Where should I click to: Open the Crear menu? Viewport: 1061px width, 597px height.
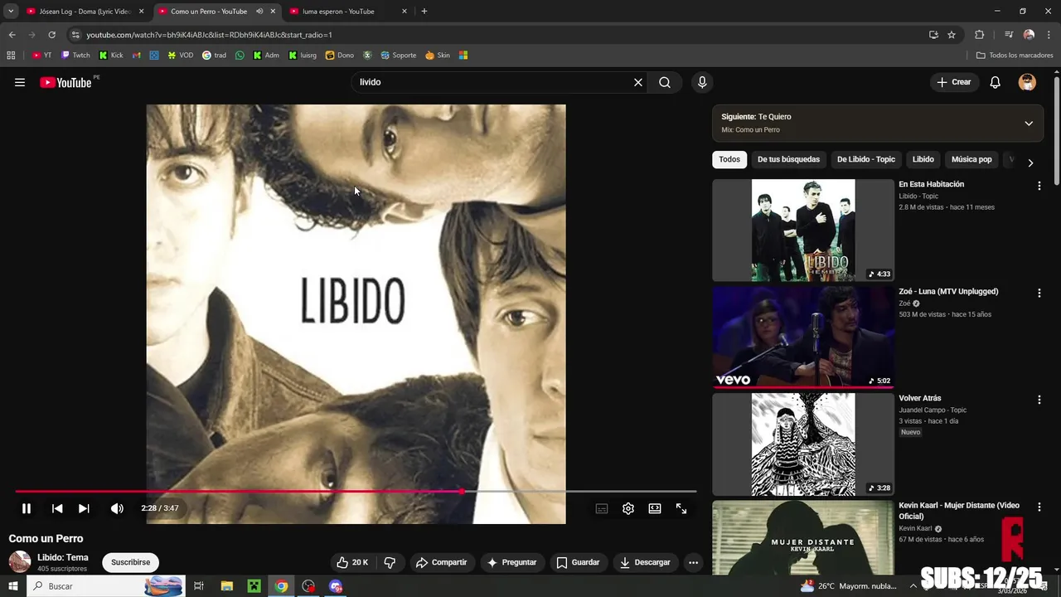pyautogui.click(x=953, y=82)
